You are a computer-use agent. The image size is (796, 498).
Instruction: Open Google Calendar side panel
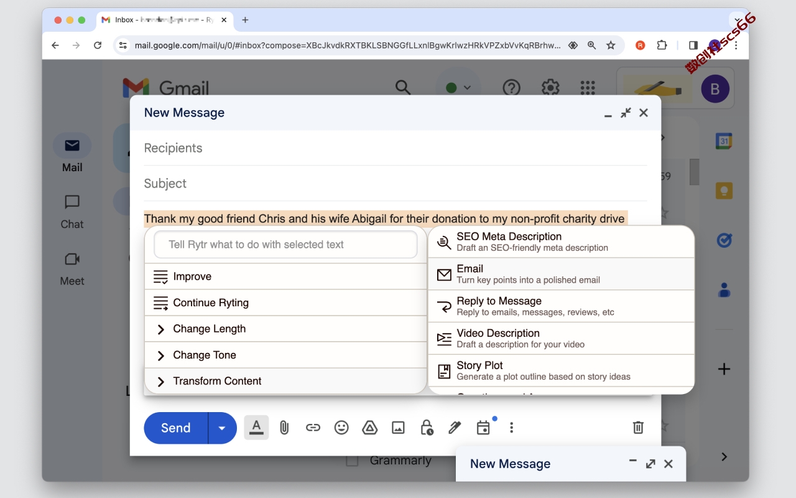coord(724,141)
